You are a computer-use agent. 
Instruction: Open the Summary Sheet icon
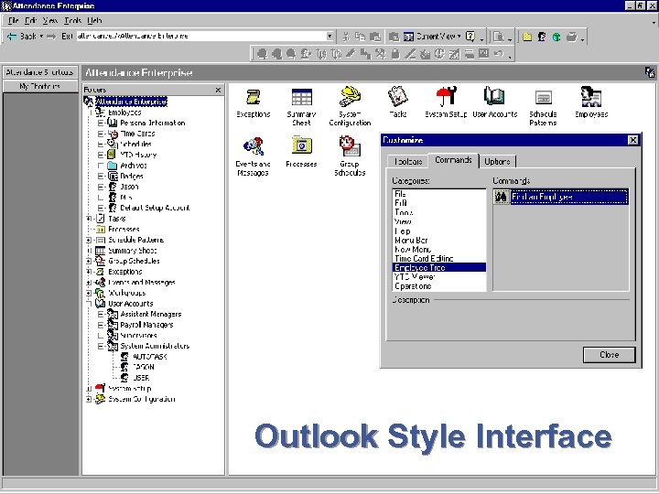point(301,97)
